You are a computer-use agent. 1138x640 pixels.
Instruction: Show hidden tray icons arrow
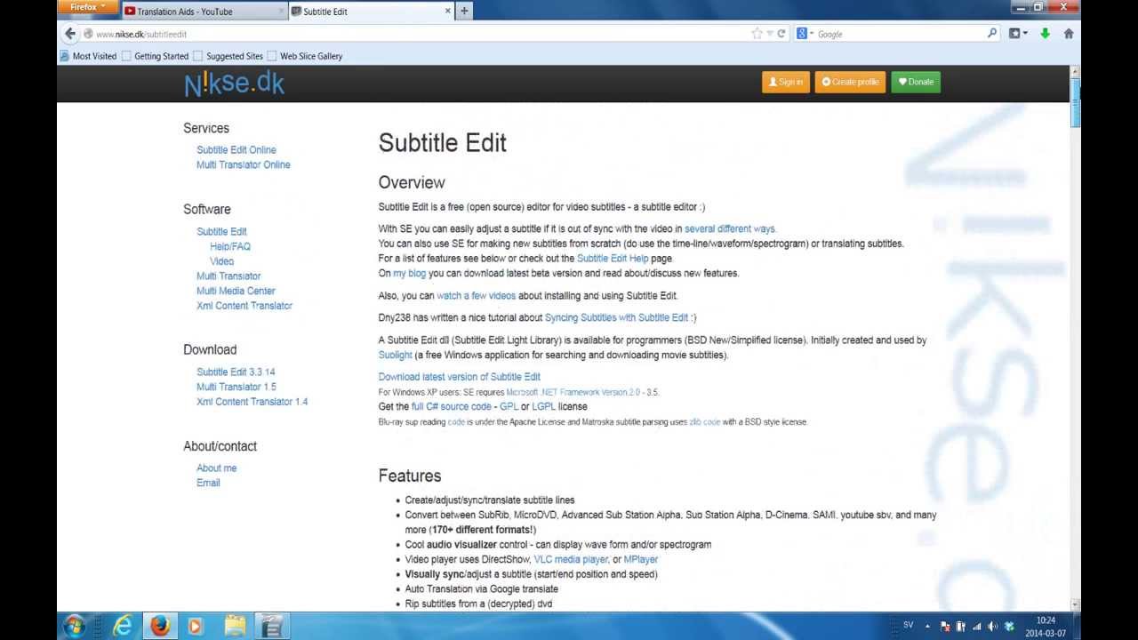927,626
